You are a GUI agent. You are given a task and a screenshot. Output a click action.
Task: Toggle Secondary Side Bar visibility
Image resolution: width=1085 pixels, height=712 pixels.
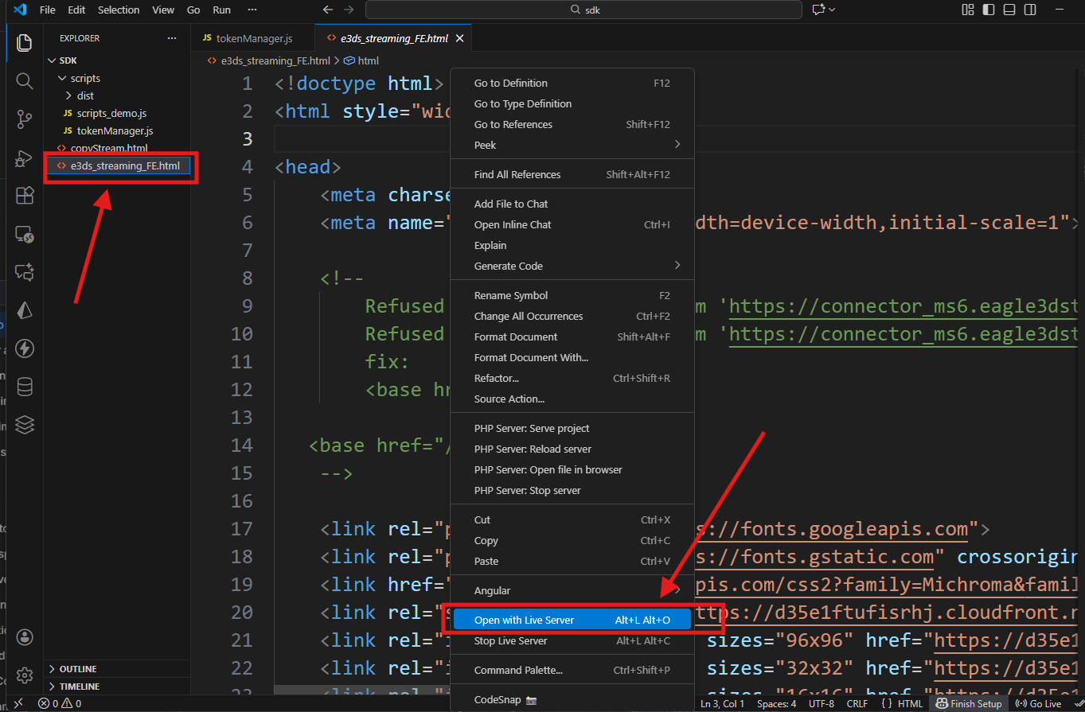point(1030,10)
